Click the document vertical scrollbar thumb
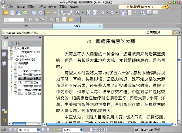The height and width of the screenshot is (133, 182). 179,60
